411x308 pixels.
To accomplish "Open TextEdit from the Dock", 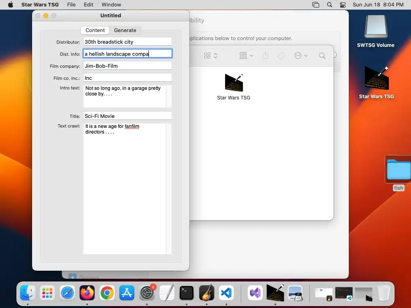I will tap(167, 292).
